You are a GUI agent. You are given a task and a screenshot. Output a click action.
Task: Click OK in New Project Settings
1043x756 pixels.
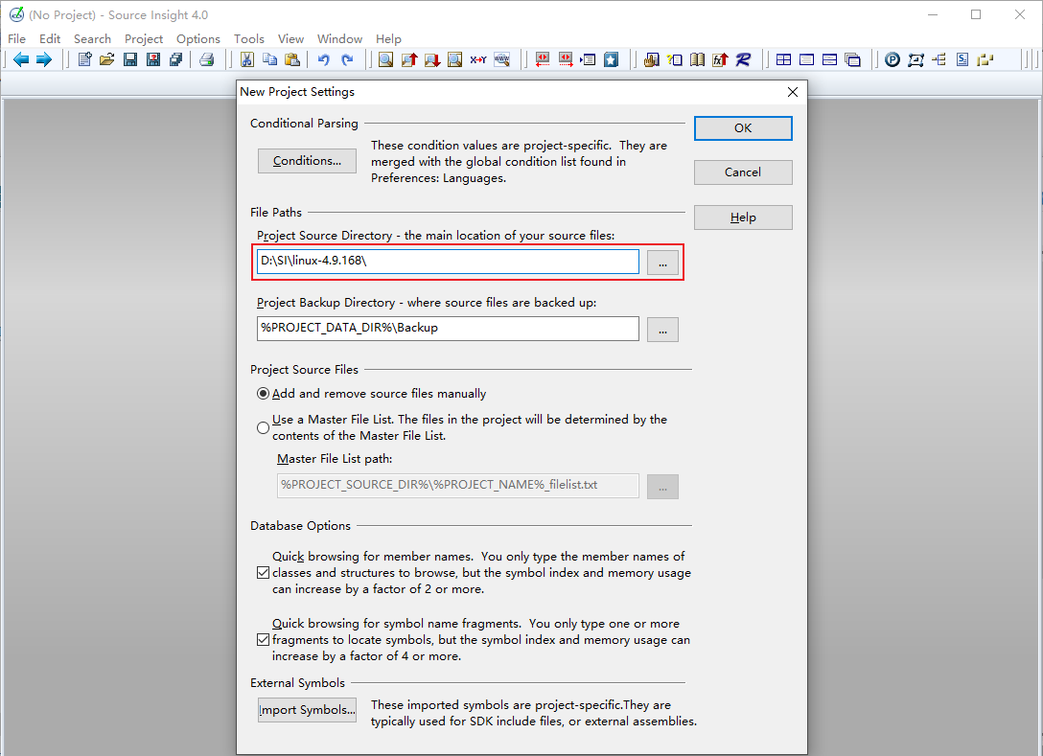(x=743, y=128)
